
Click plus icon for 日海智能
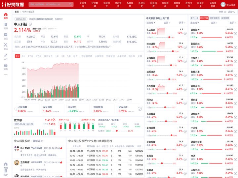tap(185, 61)
